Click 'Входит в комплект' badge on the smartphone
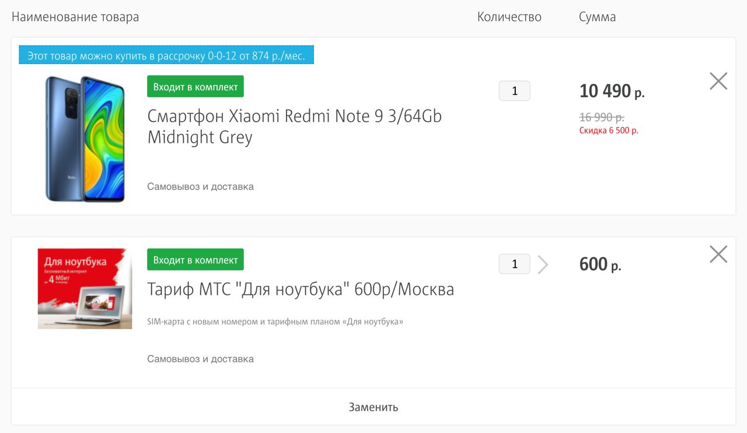 [x=196, y=86]
